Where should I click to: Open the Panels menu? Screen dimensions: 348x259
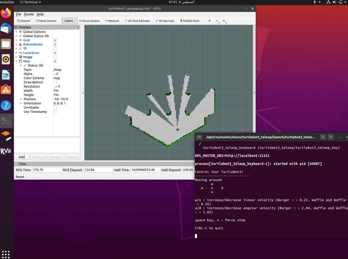(x=29, y=14)
